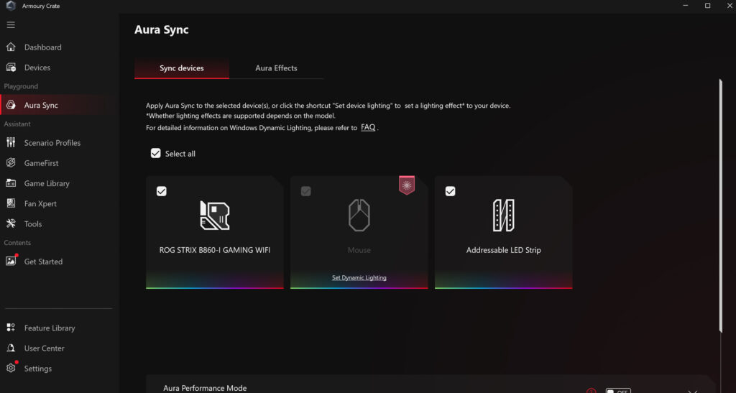This screenshot has width=736, height=393.
Task: Click the Aura Sync page heading
Action: click(x=162, y=29)
